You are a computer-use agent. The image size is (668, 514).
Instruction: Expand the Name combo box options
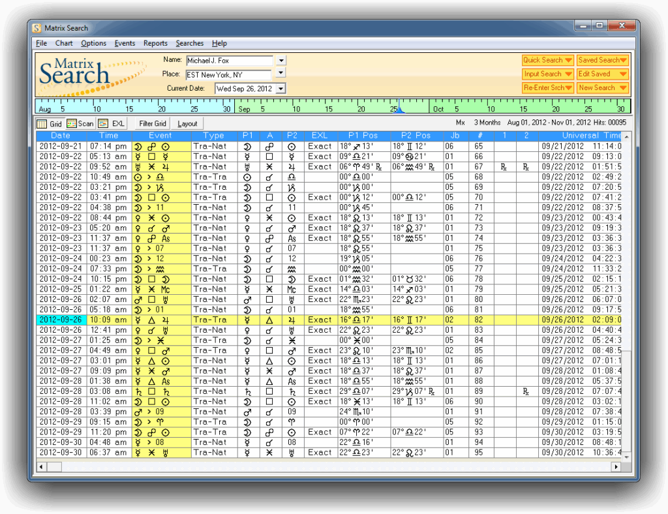coord(281,59)
